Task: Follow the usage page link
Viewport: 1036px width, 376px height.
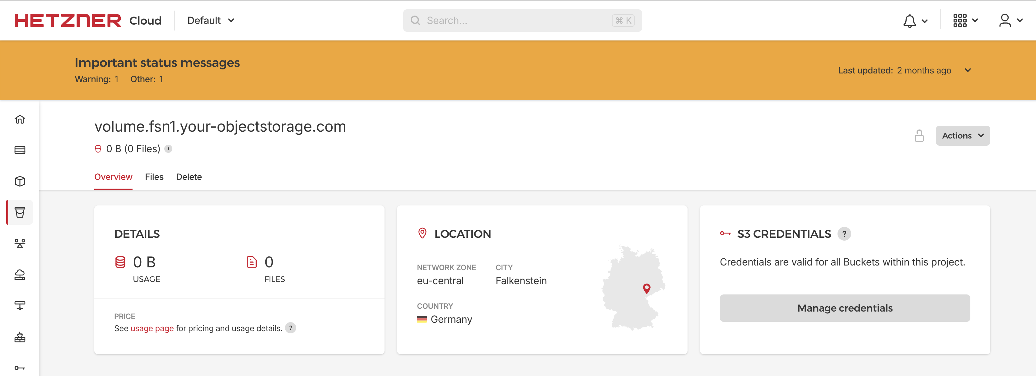Action: 152,328
